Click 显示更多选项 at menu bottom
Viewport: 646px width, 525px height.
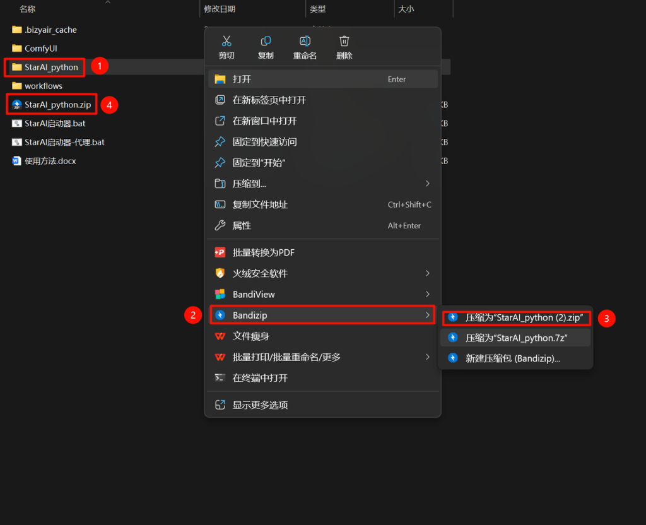tap(322, 405)
